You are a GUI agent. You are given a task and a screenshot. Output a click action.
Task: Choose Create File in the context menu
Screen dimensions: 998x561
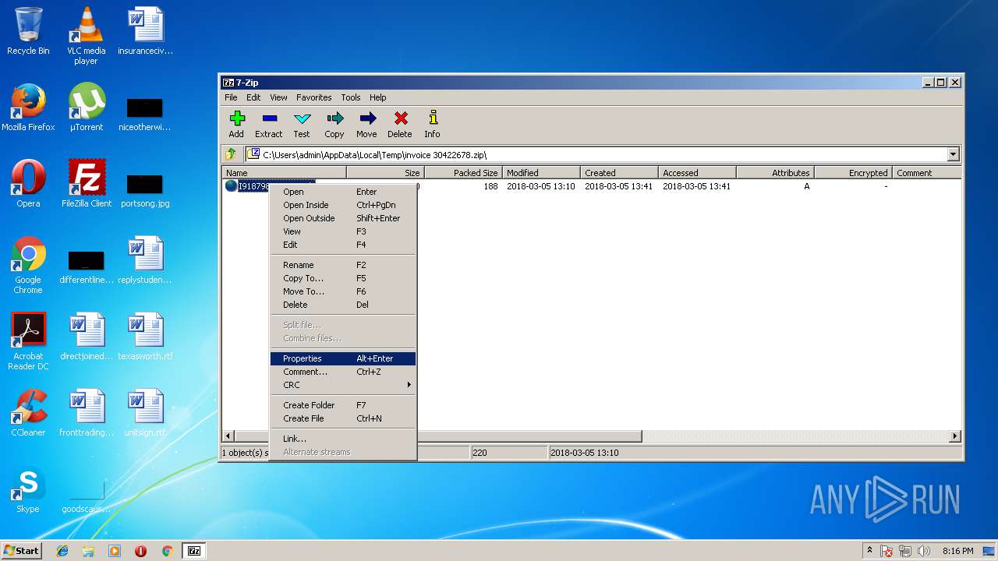click(343, 418)
